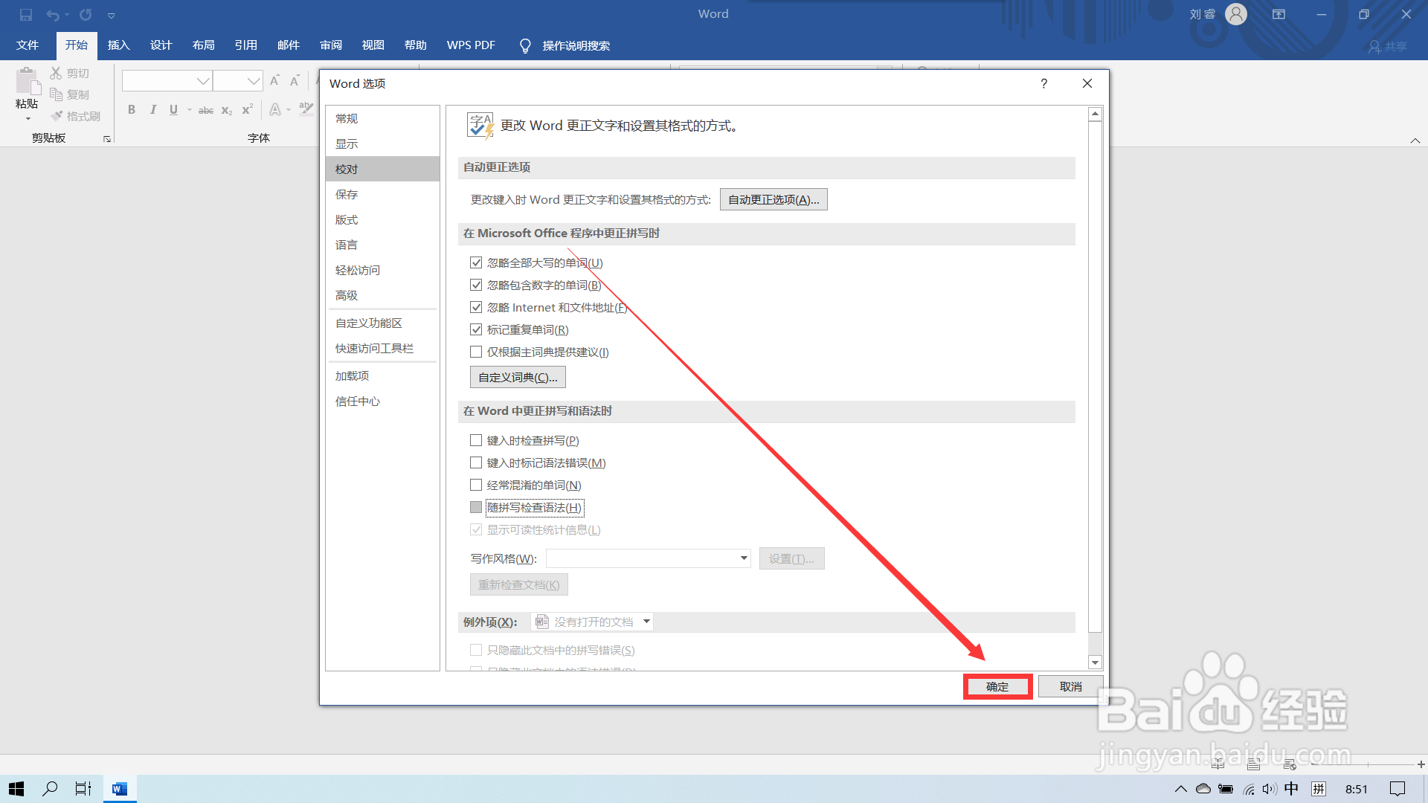Toggle Underline formatting button
The width and height of the screenshot is (1428, 803).
pos(173,110)
